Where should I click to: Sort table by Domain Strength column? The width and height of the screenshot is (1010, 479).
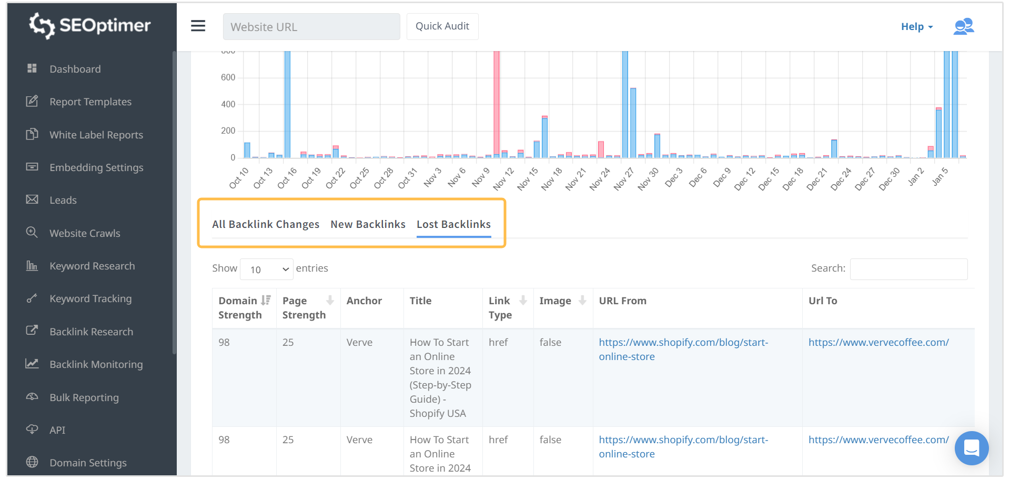pos(266,301)
